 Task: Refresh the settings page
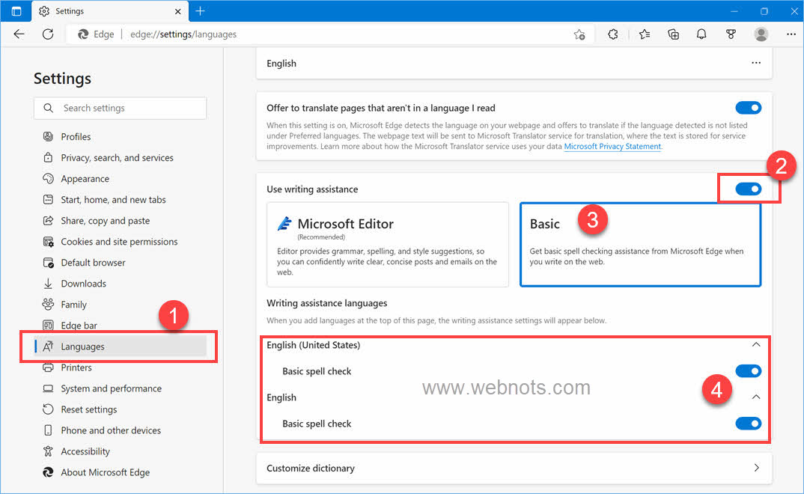48,34
